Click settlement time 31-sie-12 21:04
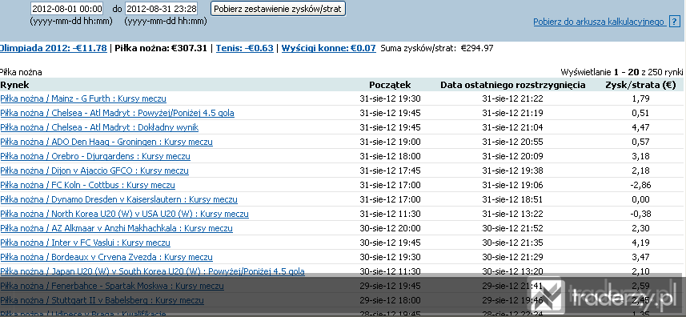This screenshot has height=317, width=686. (x=513, y=127)
